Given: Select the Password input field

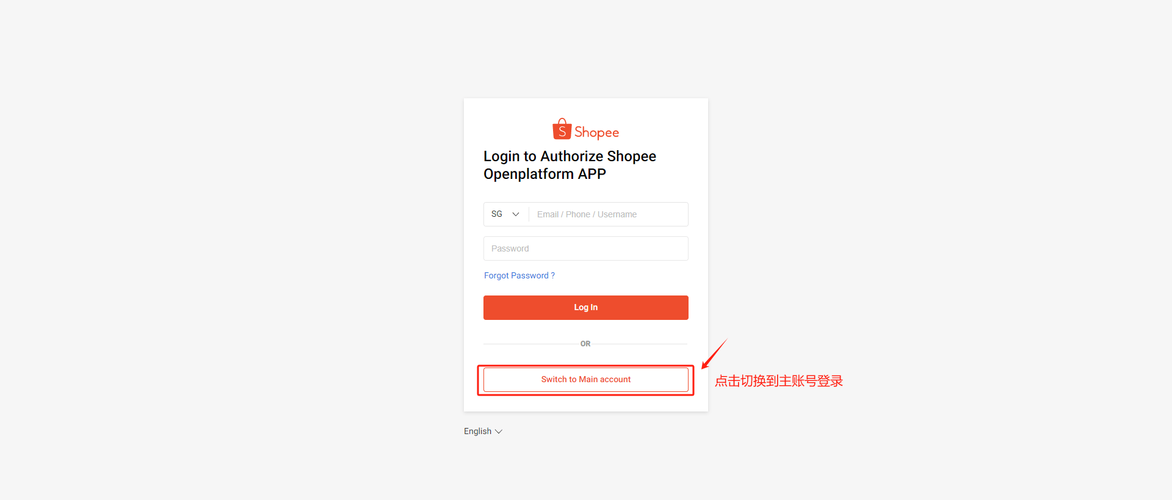Looking at the screenshot, I should (586, 248).
